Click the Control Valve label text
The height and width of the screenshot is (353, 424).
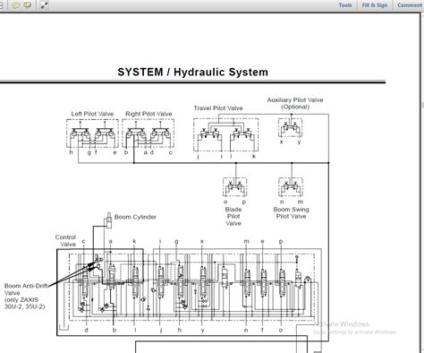pyautogui.click(x=65, y=240)
